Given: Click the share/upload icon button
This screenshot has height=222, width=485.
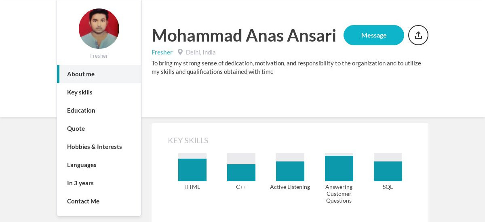Looking at the screenshot, I should click(x=418, y=35).
